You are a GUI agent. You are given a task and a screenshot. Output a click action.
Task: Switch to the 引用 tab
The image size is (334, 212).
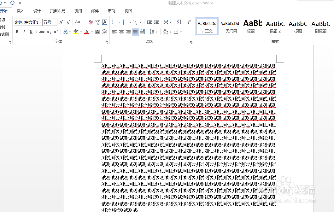coord(78,11)
